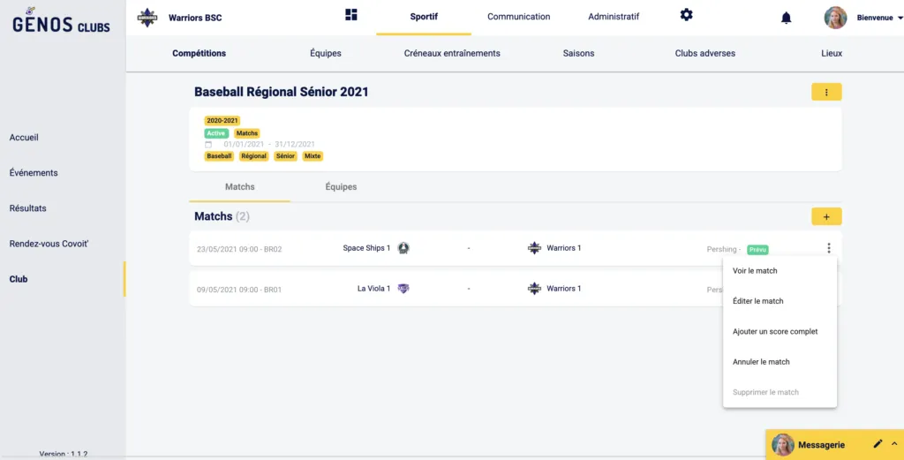This screenshot has width=904, height=460.
Task: Open the dashboard grid icon
Action: [351, 15]
